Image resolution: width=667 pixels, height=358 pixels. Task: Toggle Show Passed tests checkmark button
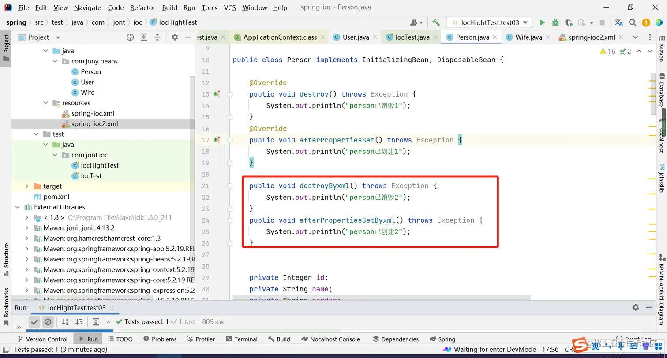34,322
